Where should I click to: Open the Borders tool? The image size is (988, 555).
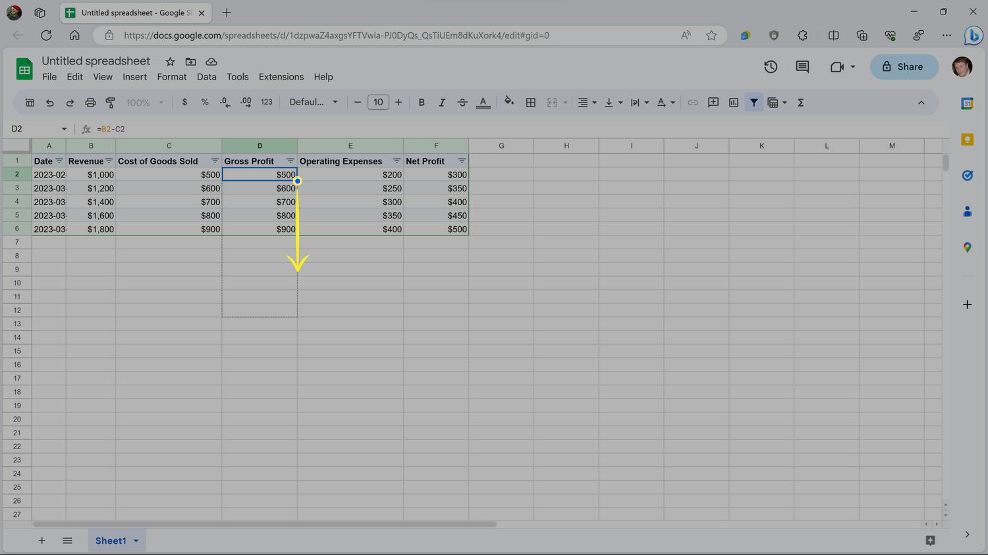[x=530, y=103]
